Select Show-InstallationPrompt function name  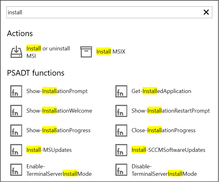click(57, 91)
